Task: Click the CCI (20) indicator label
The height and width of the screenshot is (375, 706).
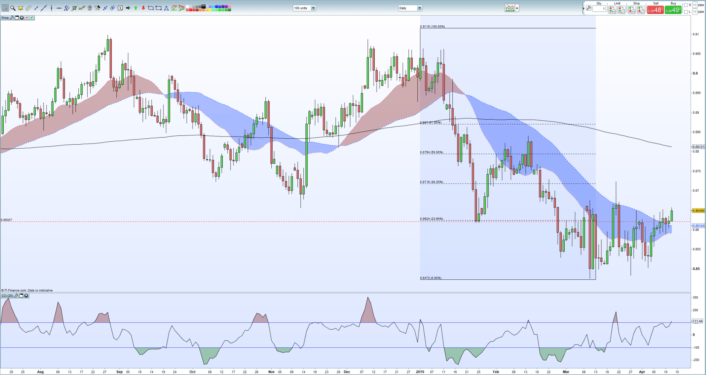Action: tap(7, 296)
